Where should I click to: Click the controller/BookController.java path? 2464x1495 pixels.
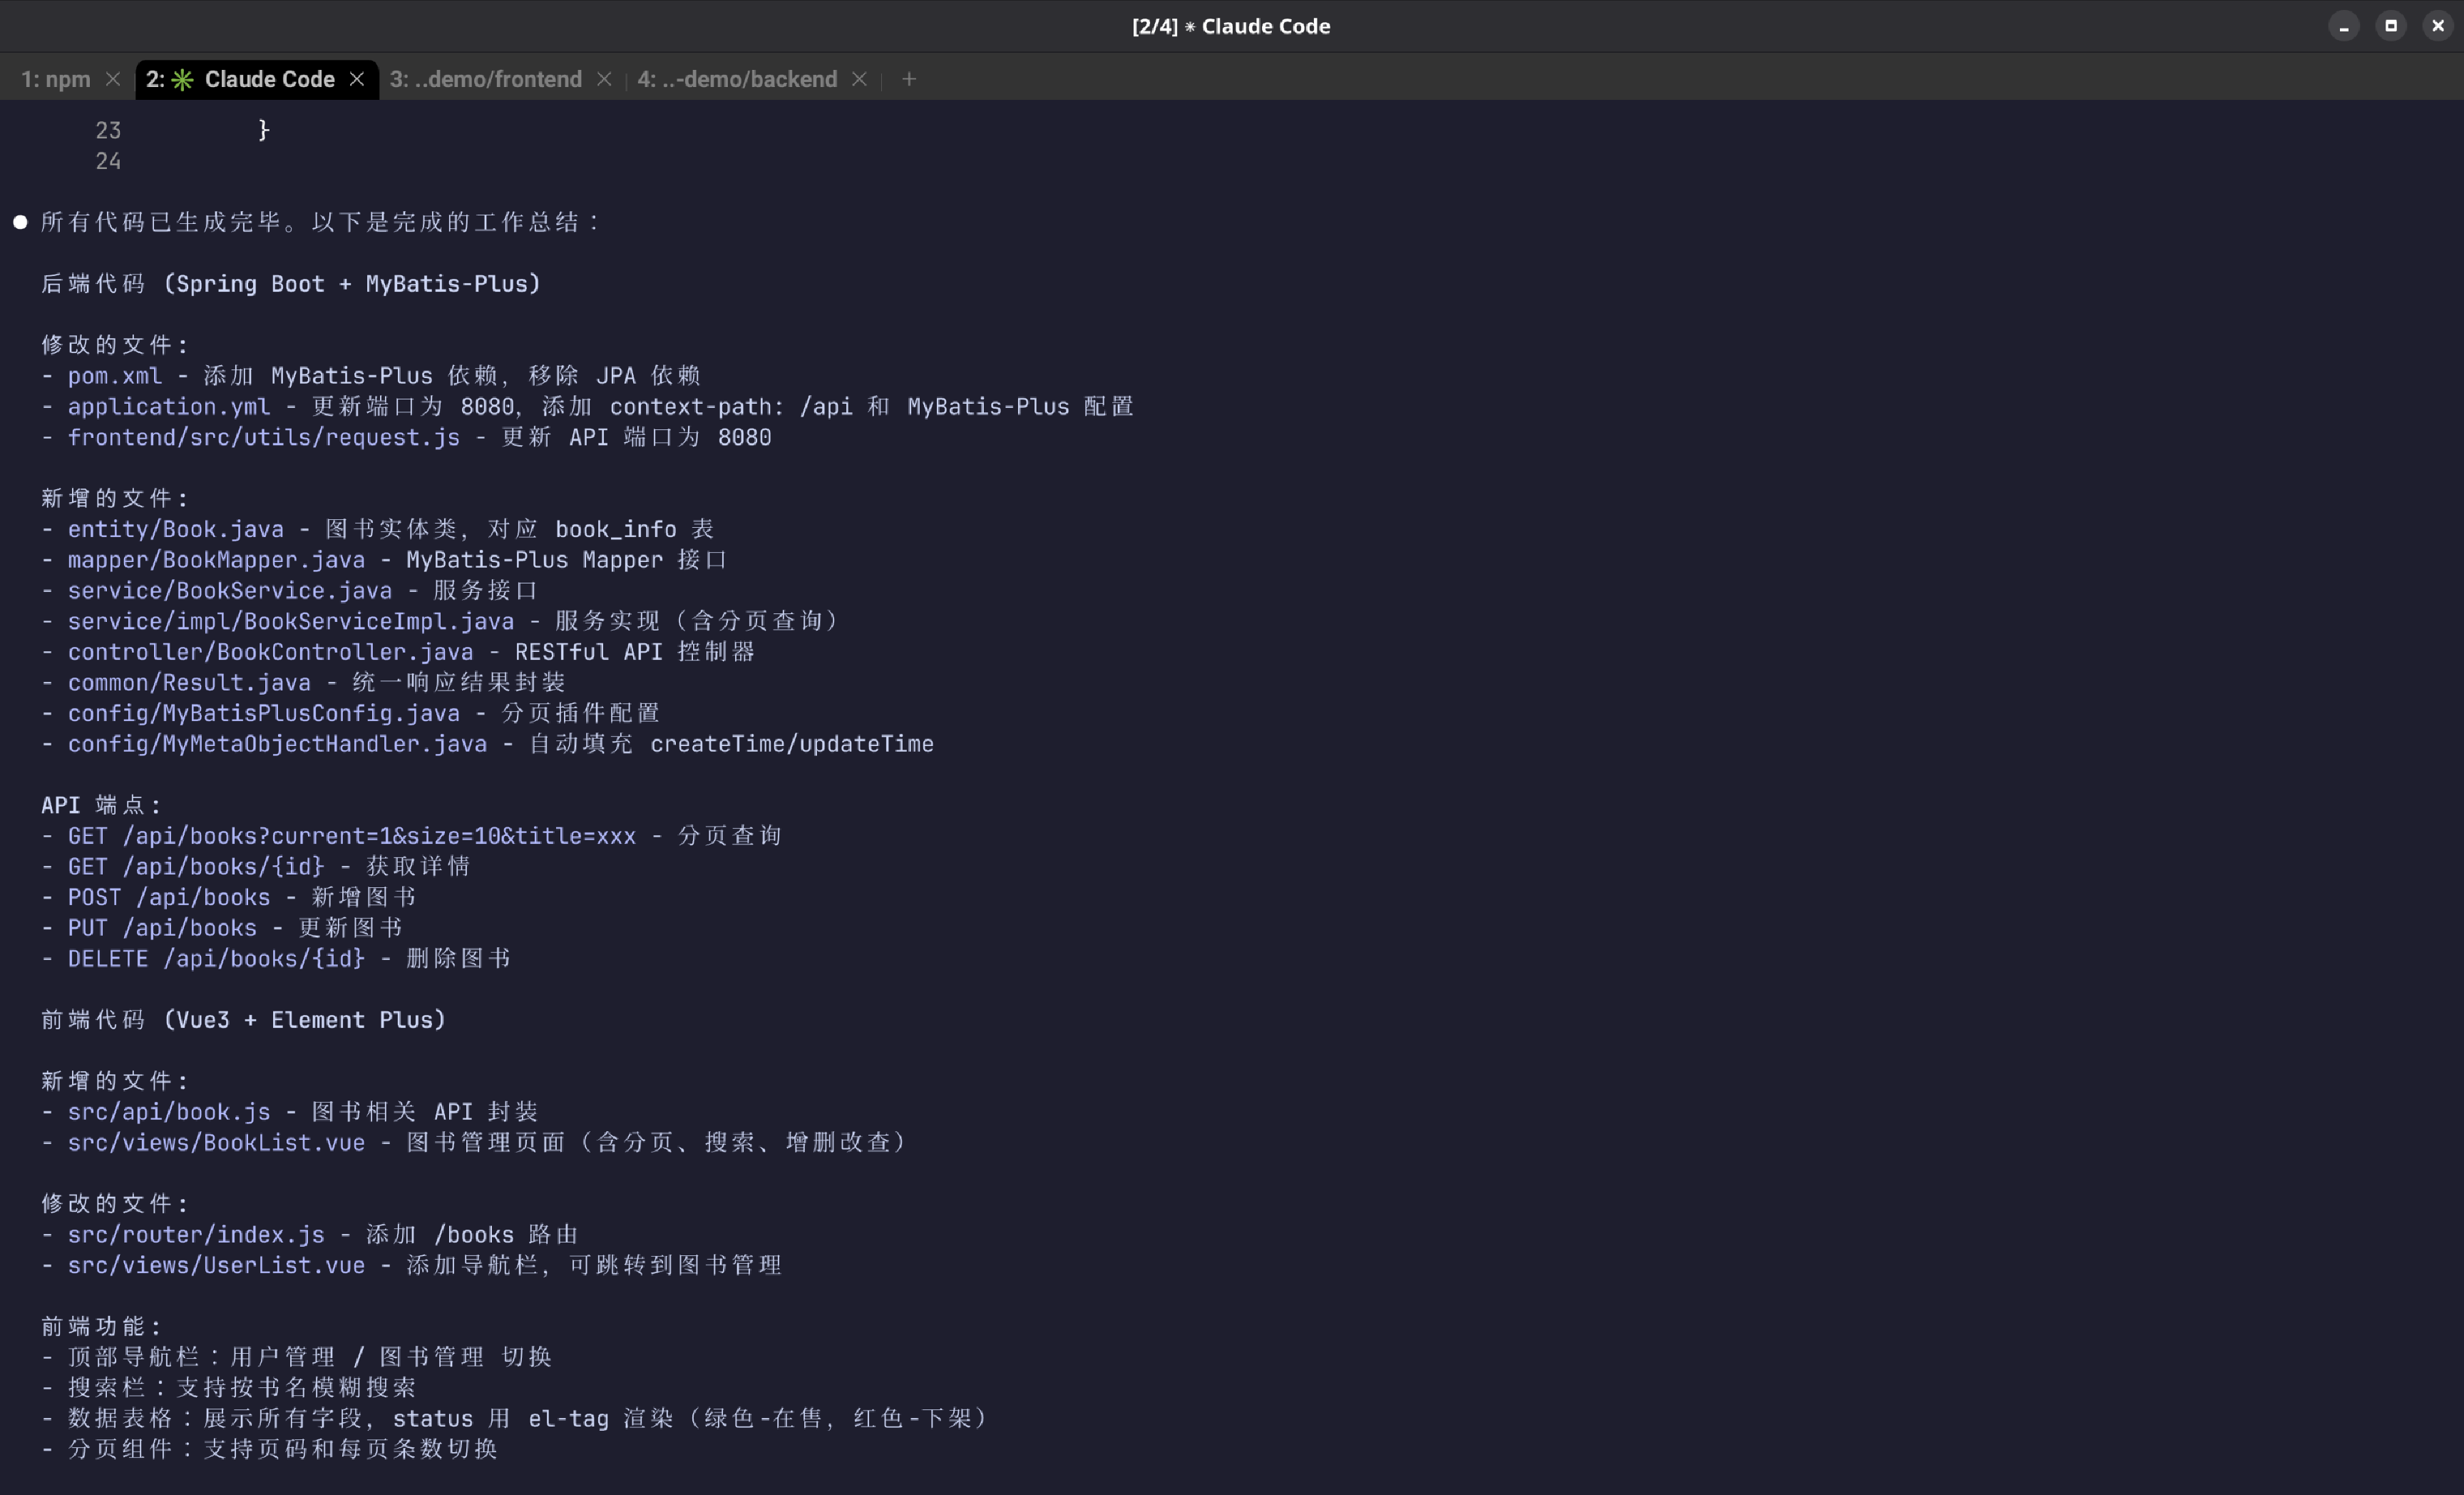270,653
